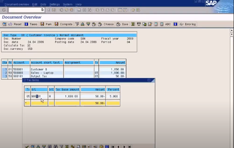234x148 pixels.
Task: Toggle the Calculate Tax checkbox
Action: 29,45
